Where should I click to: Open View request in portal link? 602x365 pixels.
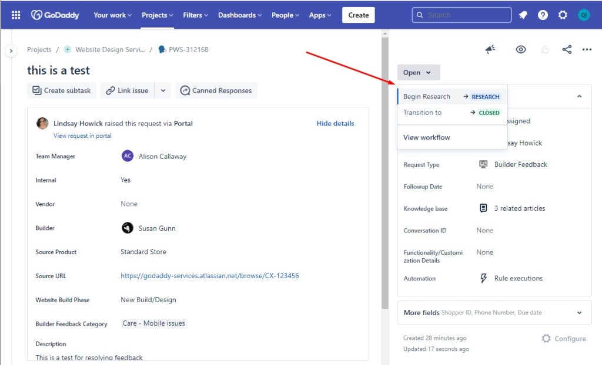[82, 136]
